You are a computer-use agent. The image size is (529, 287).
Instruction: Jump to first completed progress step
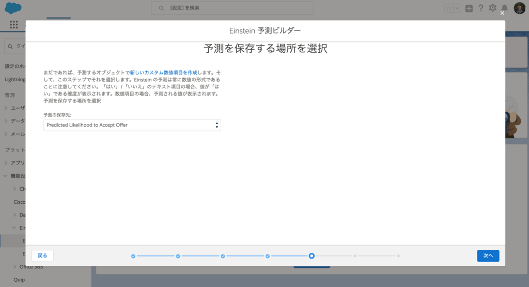coord(133,256)
